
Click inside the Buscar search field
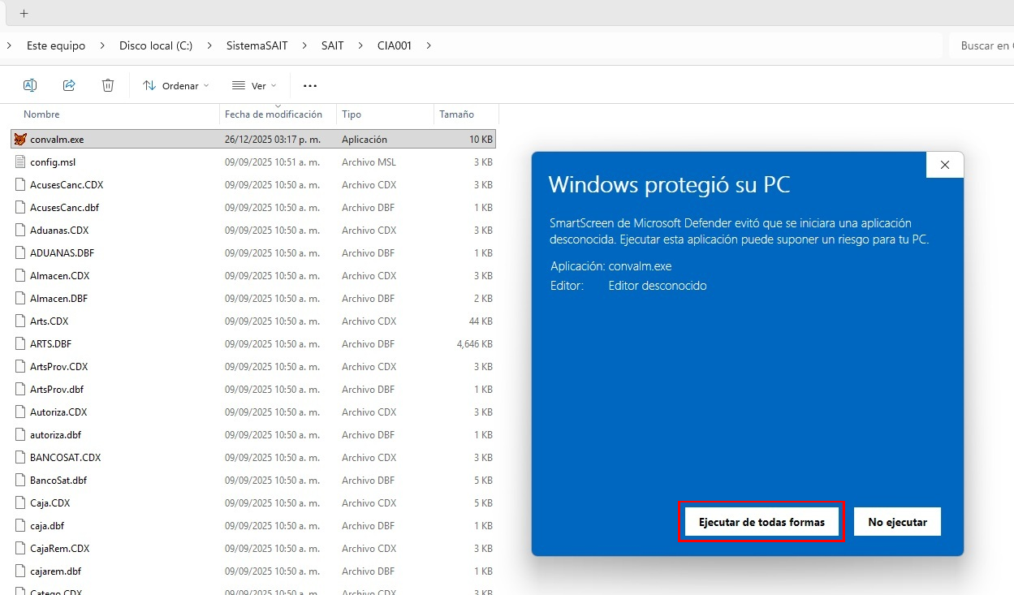pos(982,45)
